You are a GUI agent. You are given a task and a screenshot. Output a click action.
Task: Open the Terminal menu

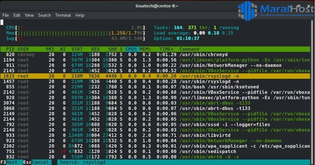point(63,15)
